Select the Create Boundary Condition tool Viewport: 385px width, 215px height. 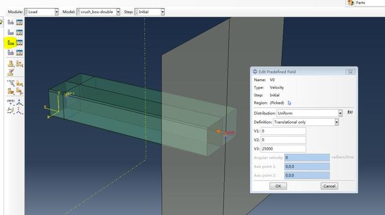pyautogui.click(x=10, y=32)
